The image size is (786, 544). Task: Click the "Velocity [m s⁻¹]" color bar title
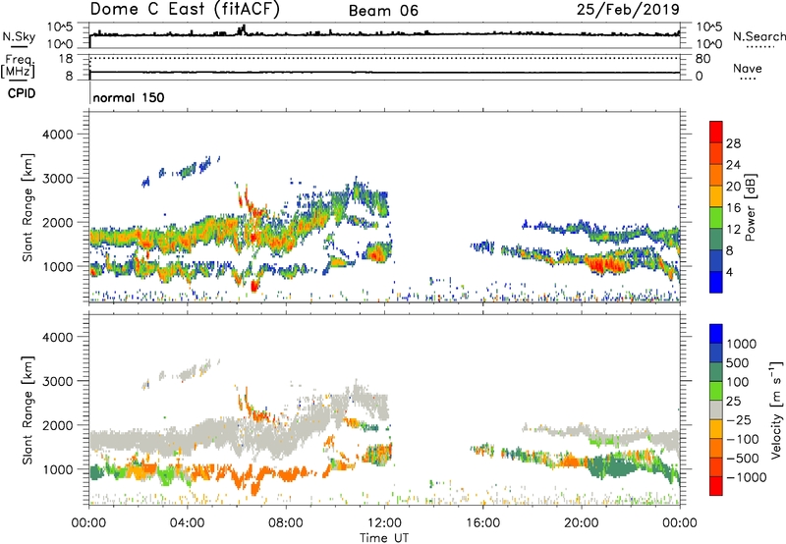point(776,410)
